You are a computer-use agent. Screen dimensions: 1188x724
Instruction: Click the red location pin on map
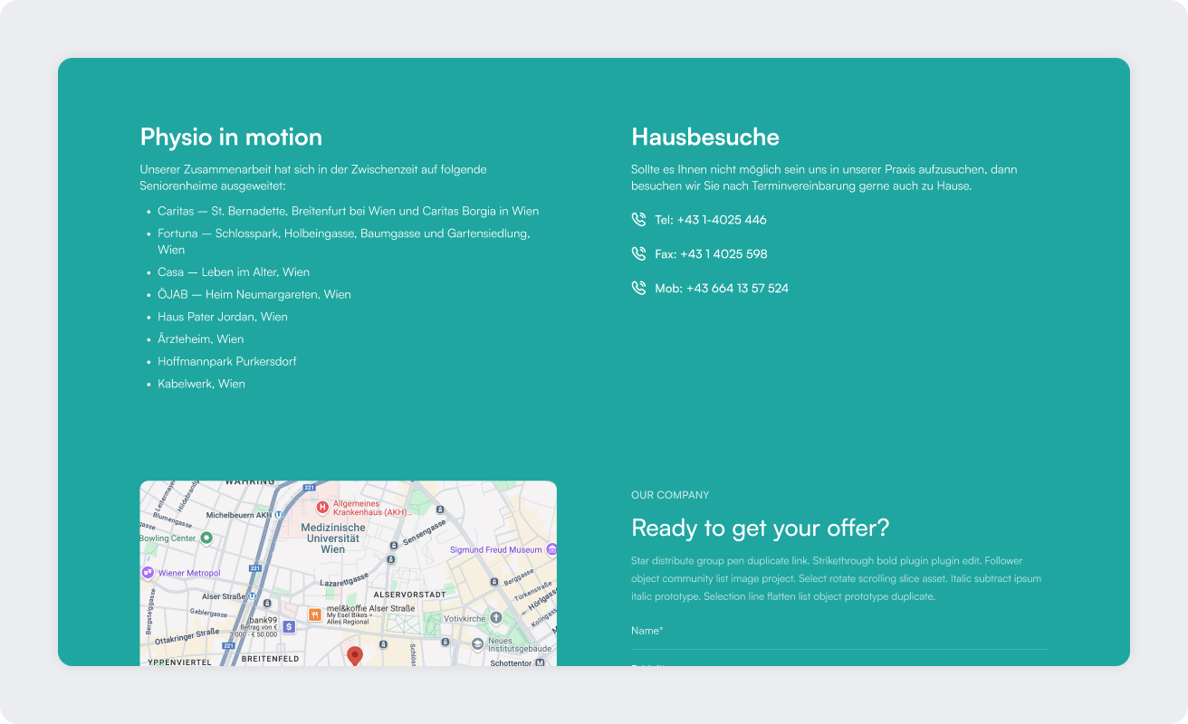(x=355, y=655)
